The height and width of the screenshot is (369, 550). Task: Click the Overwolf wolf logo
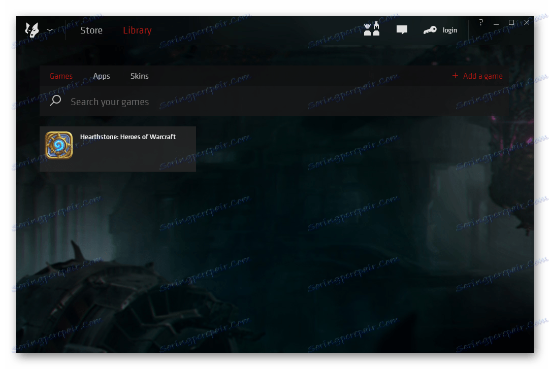coord(32,30)
